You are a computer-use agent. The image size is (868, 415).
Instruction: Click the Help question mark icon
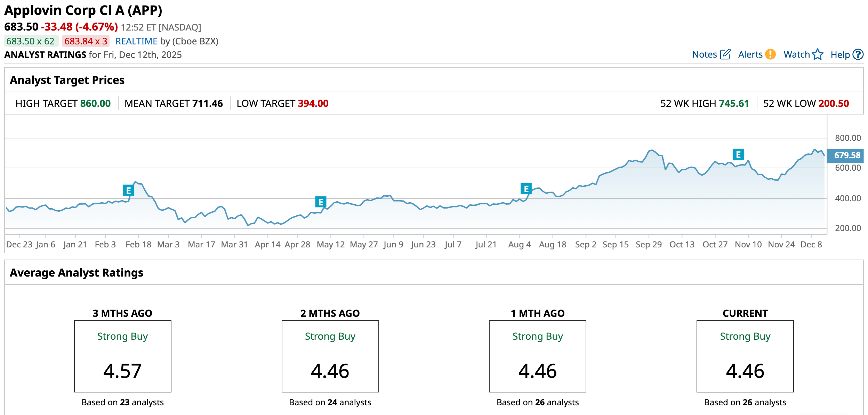(x=858, y=54)
